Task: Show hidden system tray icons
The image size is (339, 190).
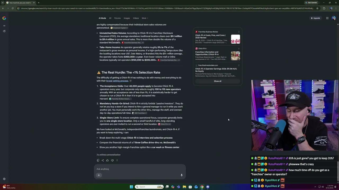Action: [x=315, y=187]
